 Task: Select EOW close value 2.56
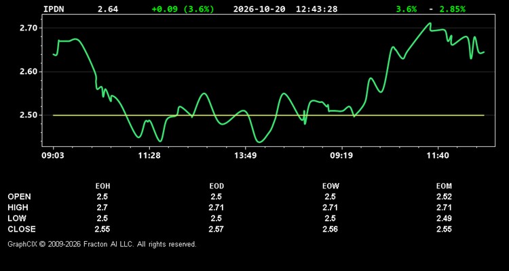tap(330, 229)
